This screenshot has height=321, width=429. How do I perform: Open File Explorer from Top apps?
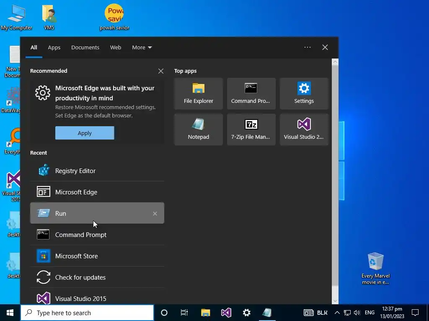198,94
